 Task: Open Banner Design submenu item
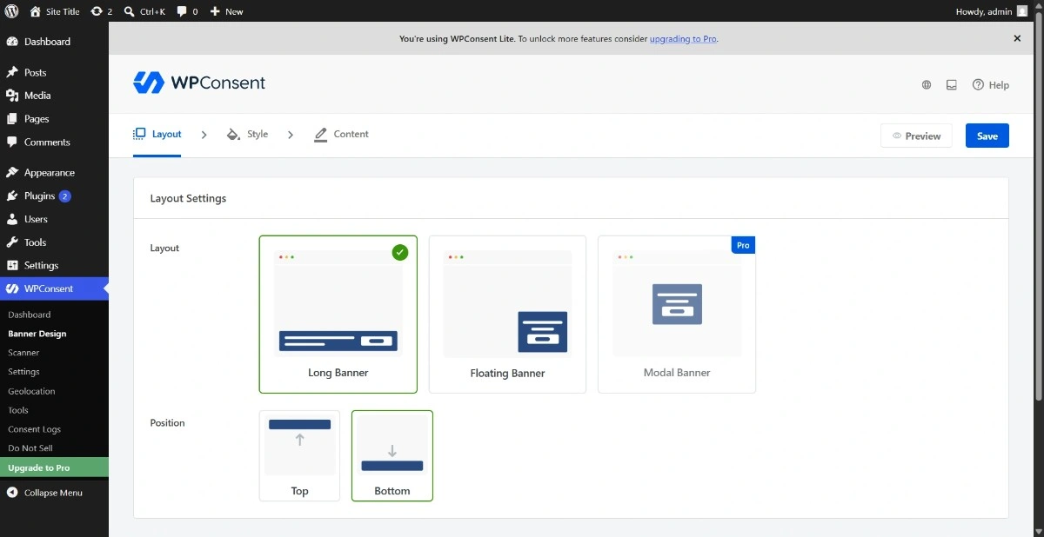(37, 334)
